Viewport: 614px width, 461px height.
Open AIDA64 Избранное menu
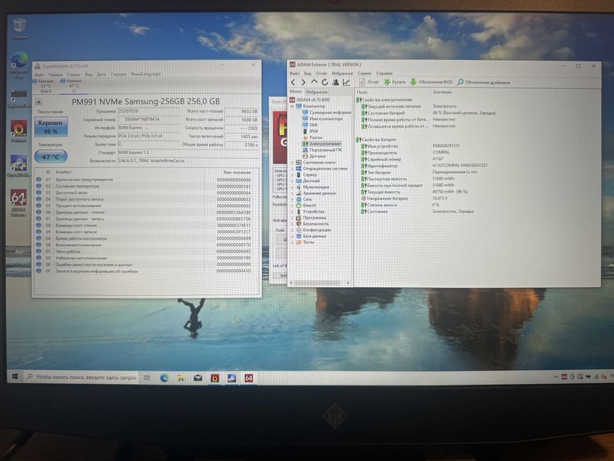pos(342,73)
